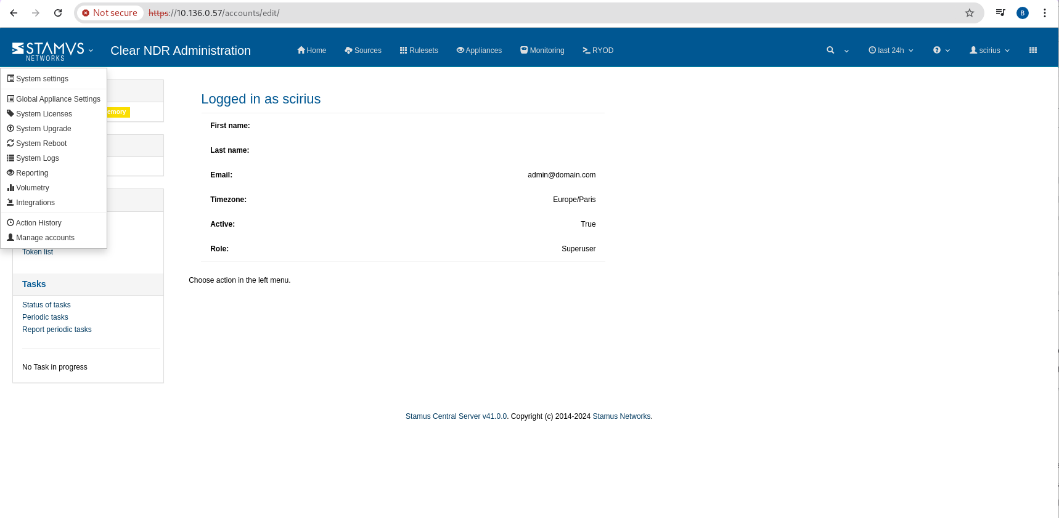1059x518 pixels.
Task: Select System Upgrade from menu
Action: (43, 129)
